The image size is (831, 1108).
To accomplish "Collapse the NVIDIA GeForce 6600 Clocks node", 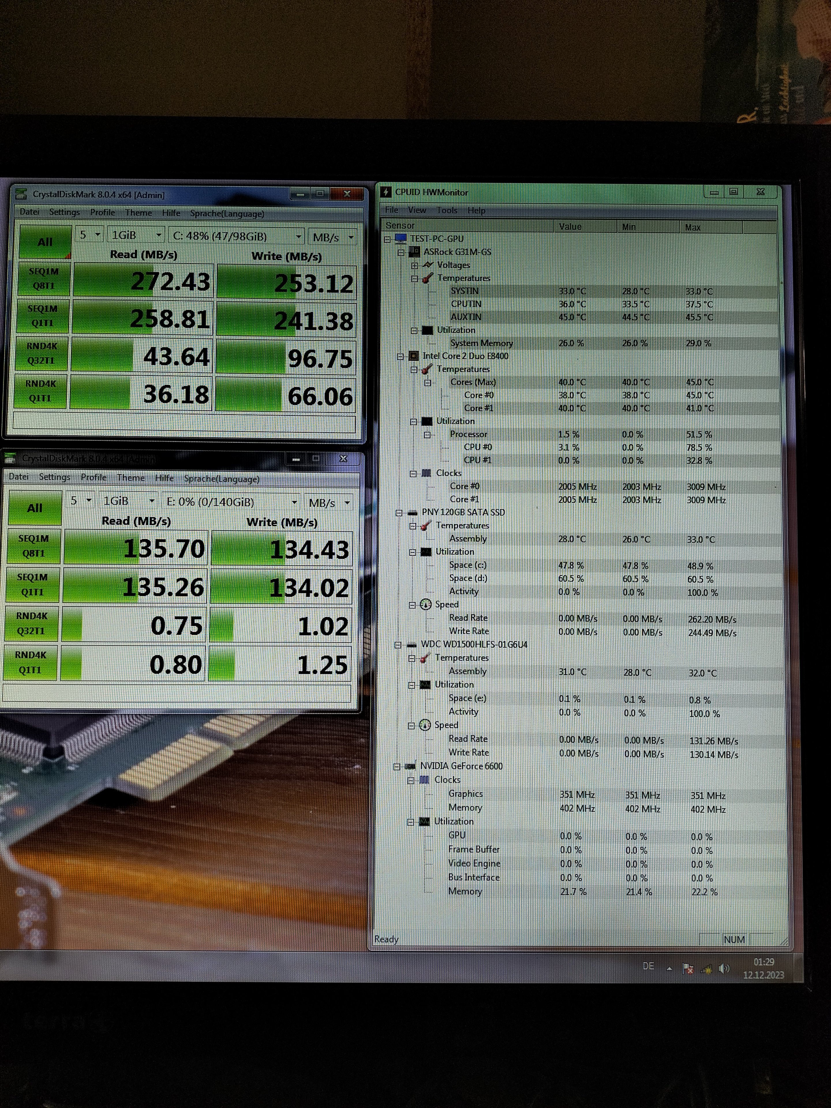I will point(411,781).
